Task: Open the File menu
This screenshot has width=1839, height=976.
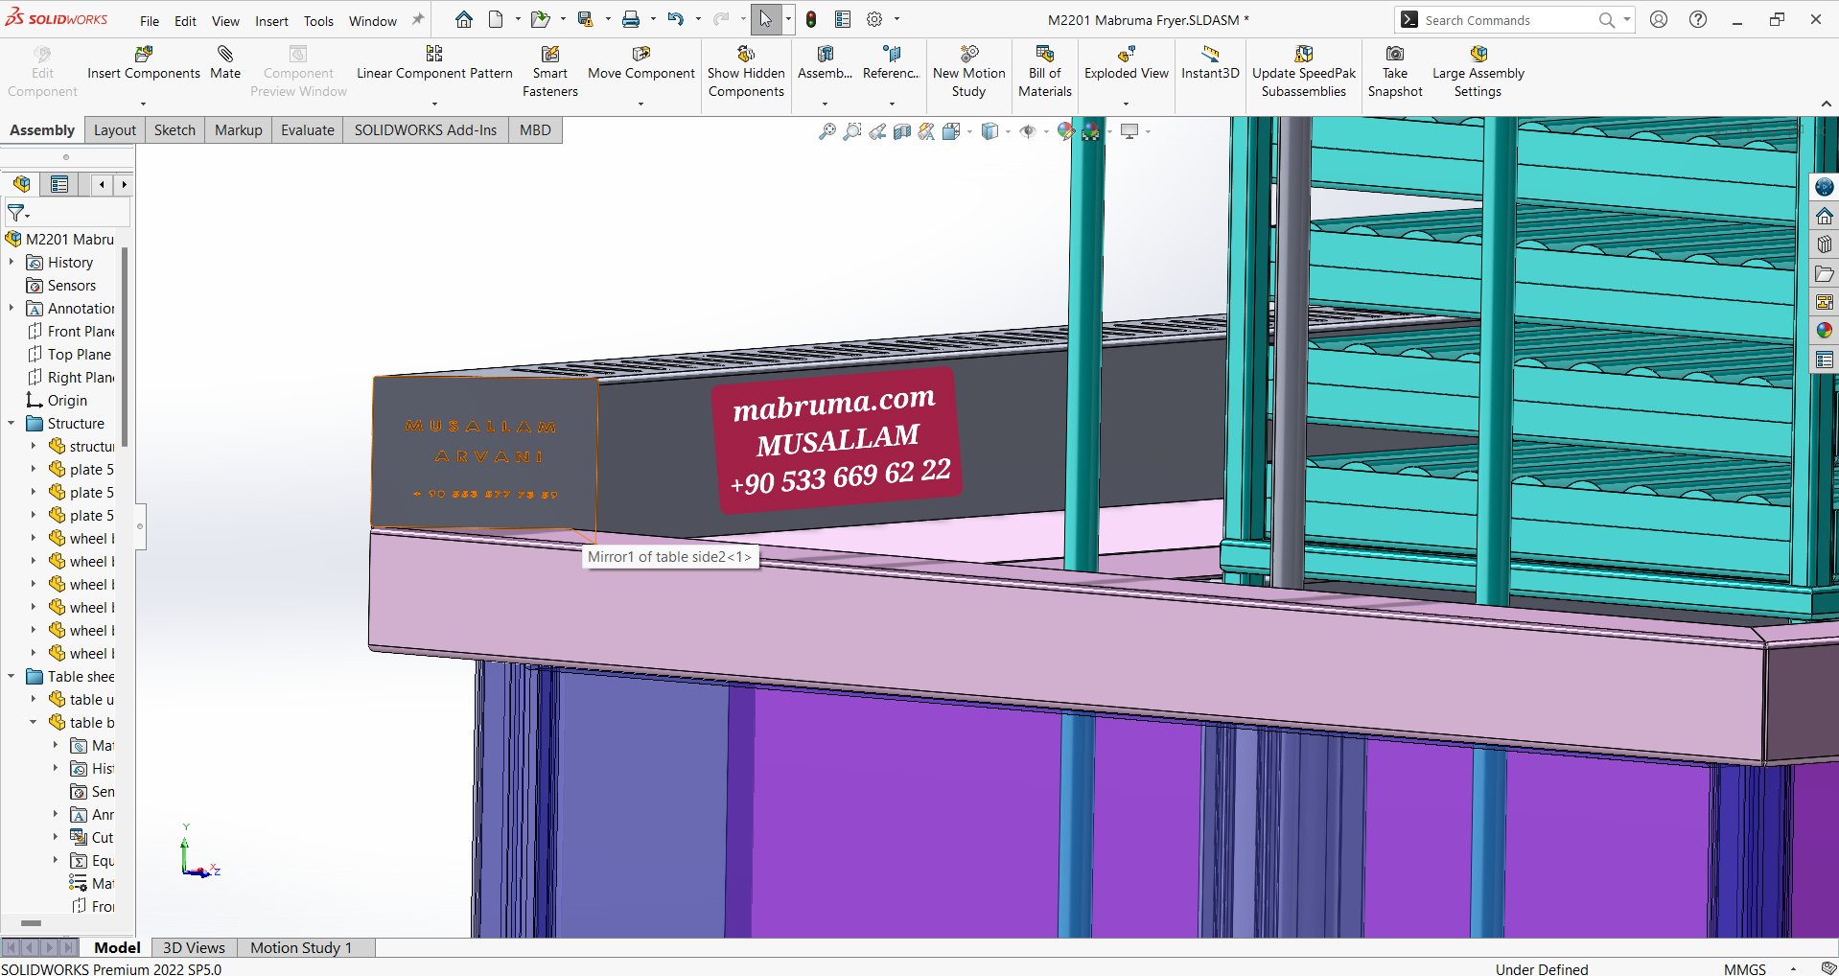Action: [x=150, y=21]
